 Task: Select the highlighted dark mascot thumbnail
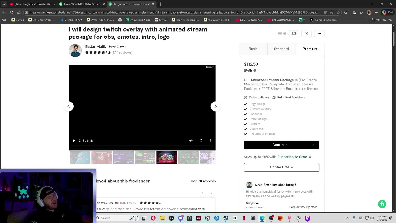(x=166, y=157)
